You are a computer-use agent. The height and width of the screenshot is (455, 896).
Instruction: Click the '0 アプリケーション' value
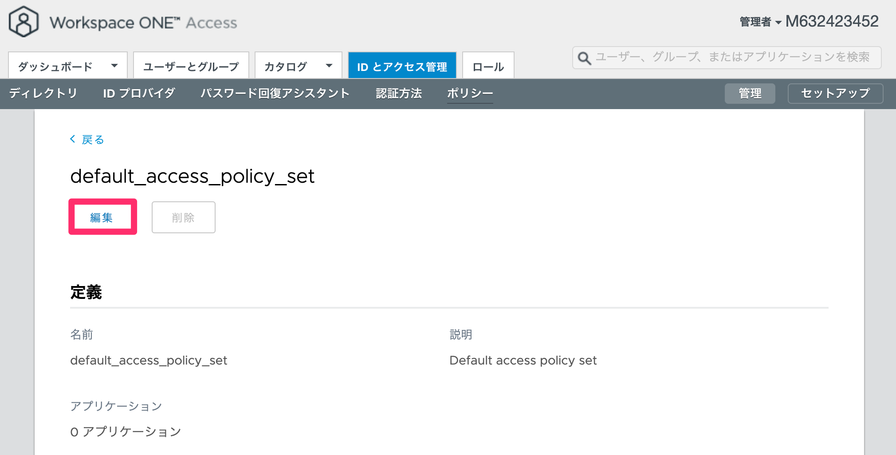[x=126, y=431]
